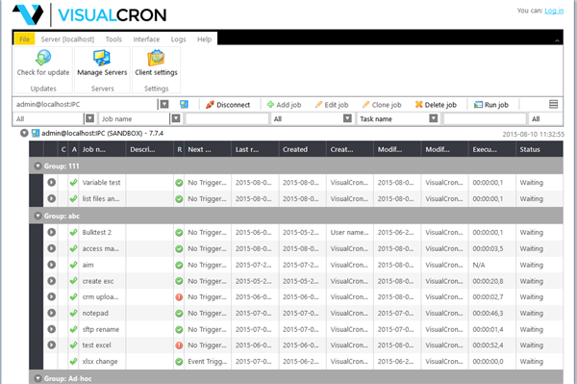Viewport: 577px width, 384px height.
Task: Click the Disconnect button
Action: (x=228, y=105)
